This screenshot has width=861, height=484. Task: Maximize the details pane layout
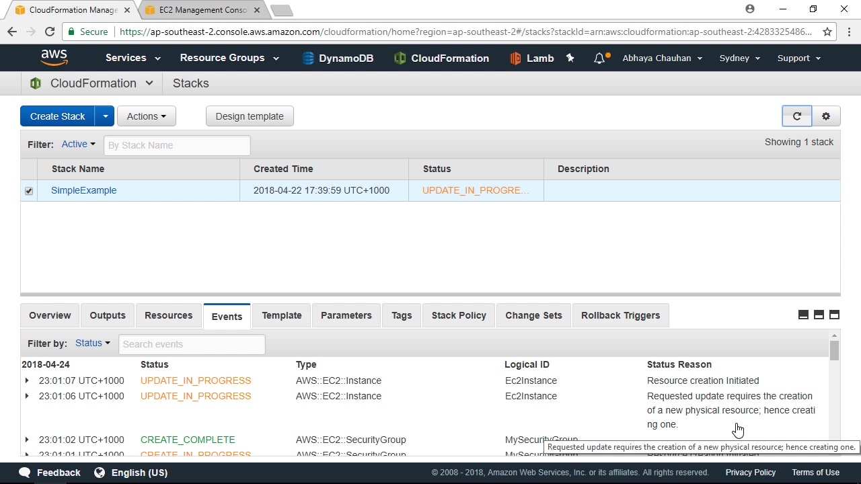tap(834, 315)
